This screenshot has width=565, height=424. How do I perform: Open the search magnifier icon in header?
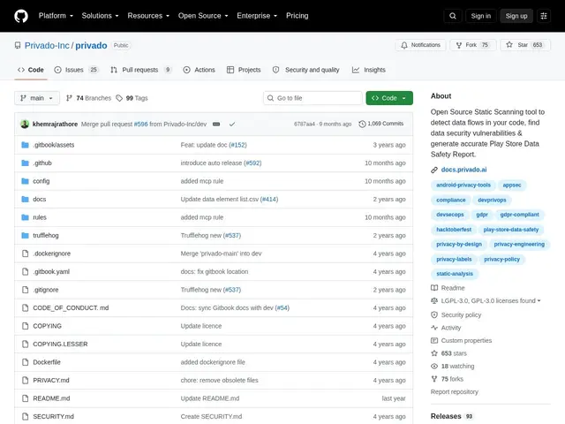(453, 16)
